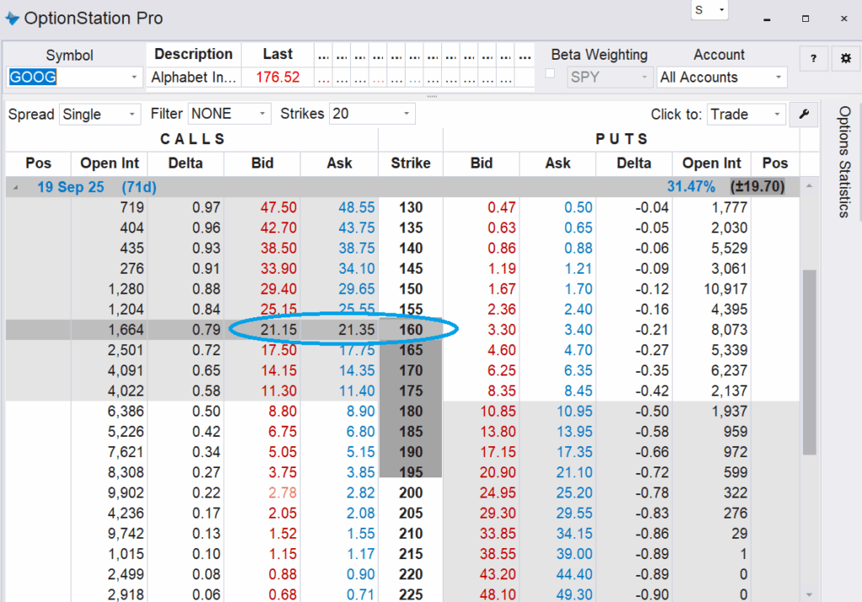Open the Symbol GOOG dropdown
The height and width of the screenshot is (602, 862).
point(134,77)
